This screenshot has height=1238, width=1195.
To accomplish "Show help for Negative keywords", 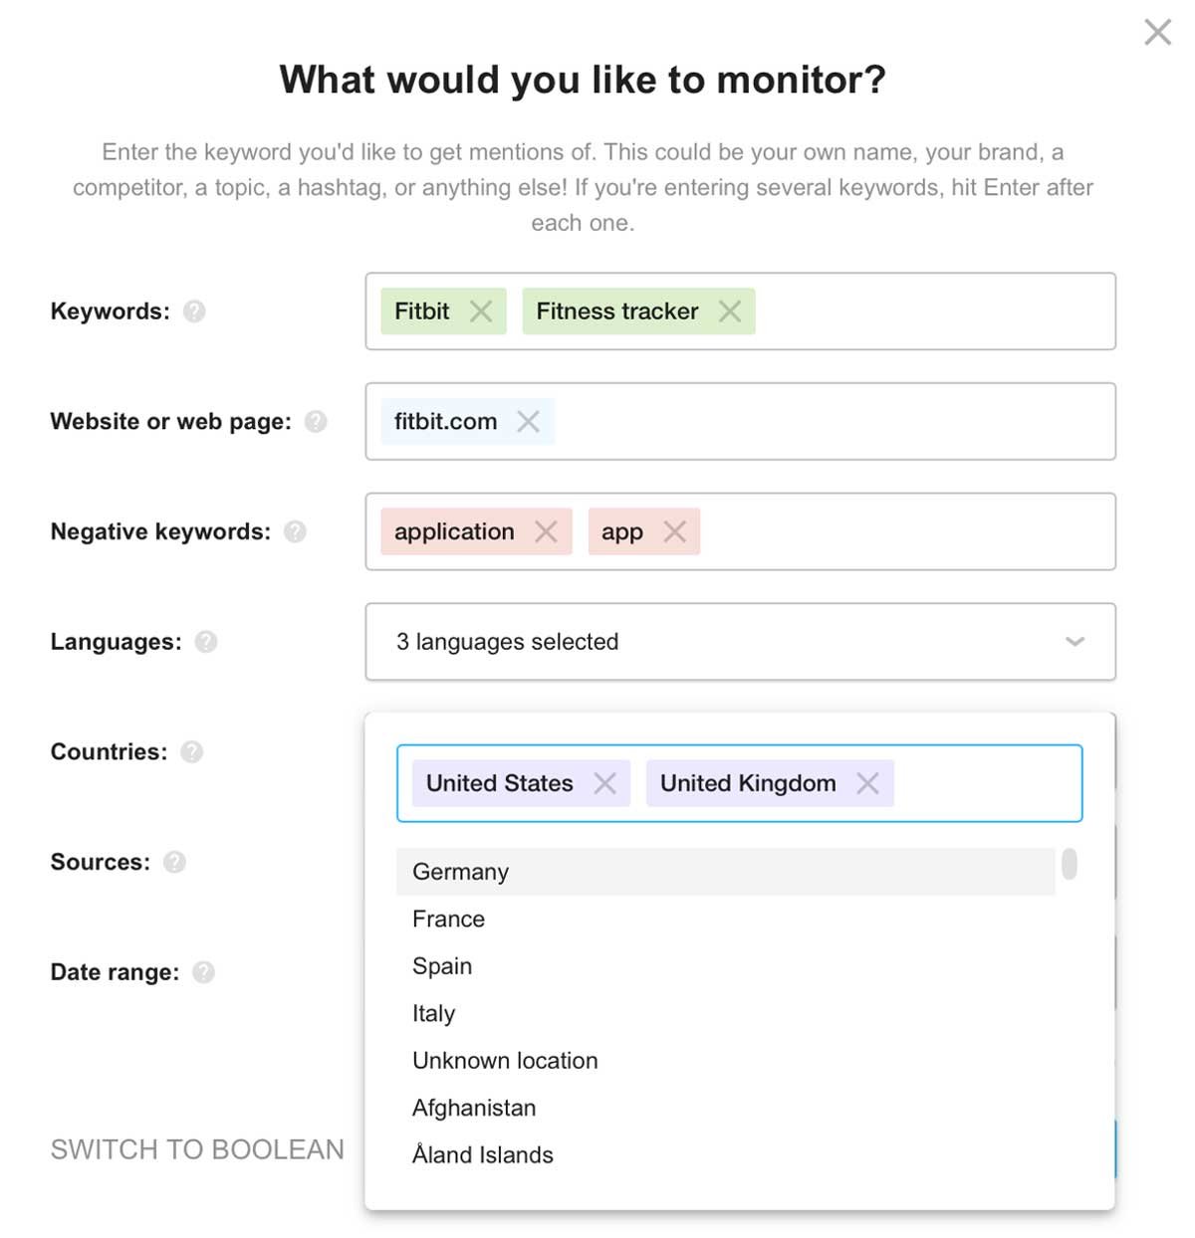I will tap(295, 532).
